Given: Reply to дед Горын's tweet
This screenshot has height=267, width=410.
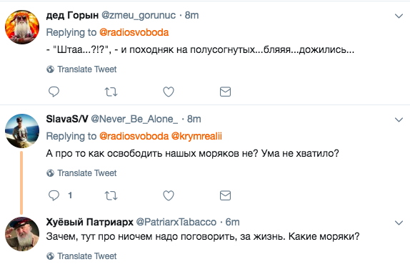Looking at the screenshot, I should click(54, 92).
